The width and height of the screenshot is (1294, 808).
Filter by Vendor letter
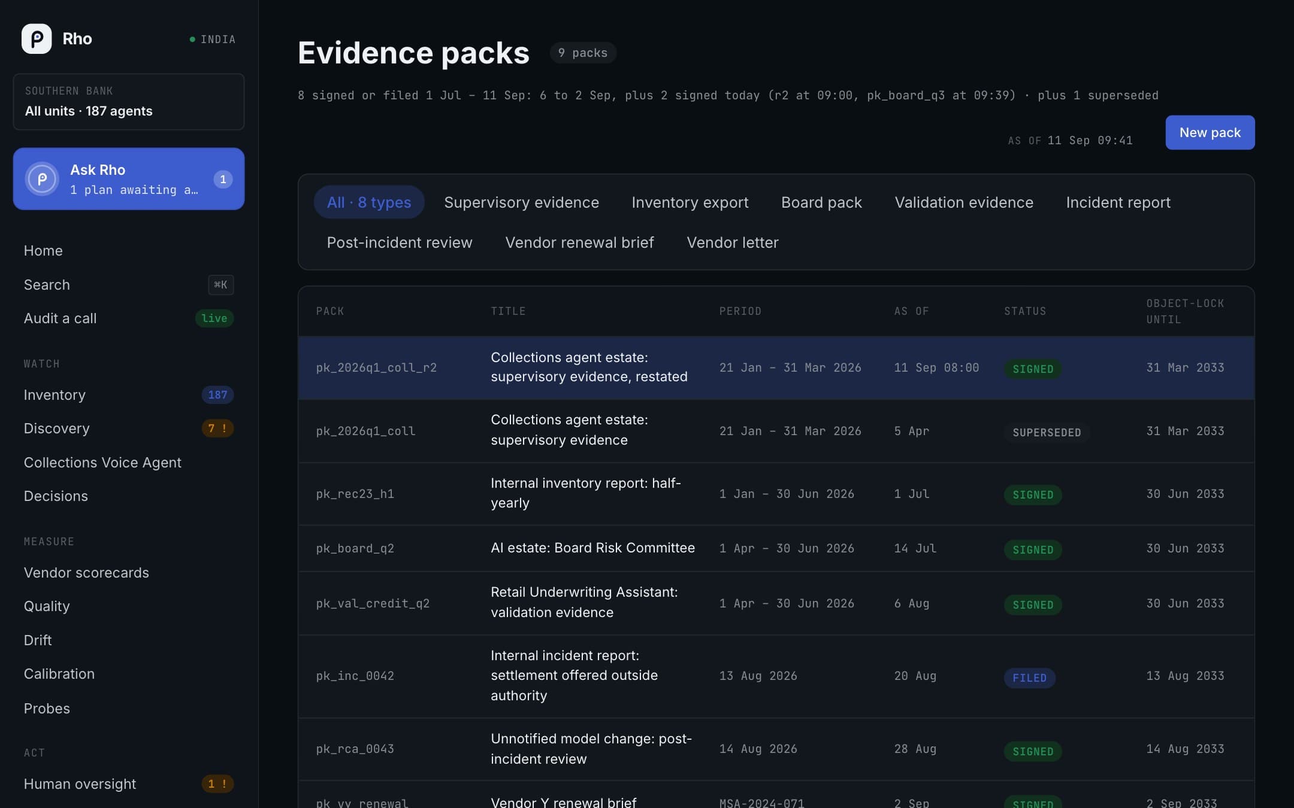tap(732, 242)
